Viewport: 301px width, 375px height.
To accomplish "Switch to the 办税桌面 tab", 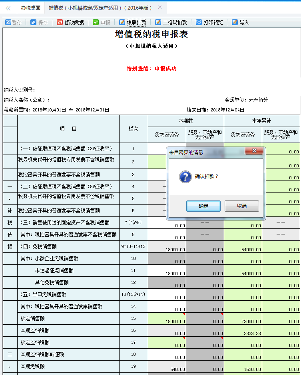I will click(30, 8).
